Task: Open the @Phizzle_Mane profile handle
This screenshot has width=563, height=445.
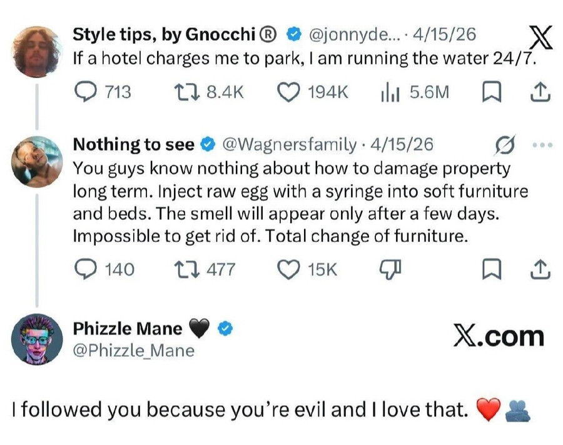Action: (134, 351)
